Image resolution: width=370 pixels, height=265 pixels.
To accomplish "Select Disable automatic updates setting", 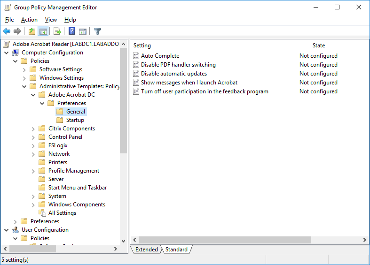I will click(173, 74).
